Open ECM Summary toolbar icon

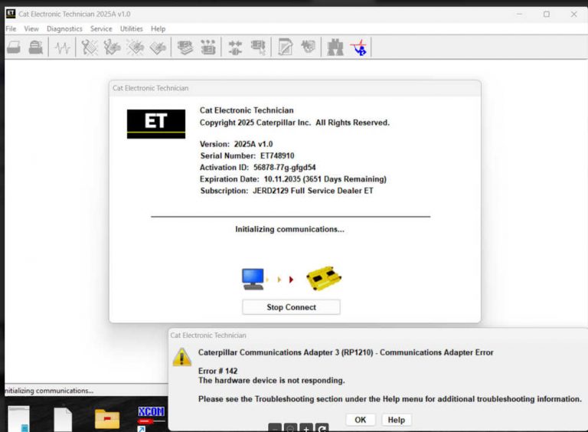pos(185,47)
